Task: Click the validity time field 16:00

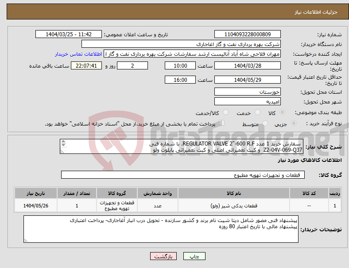Action: tap(180, 80)
